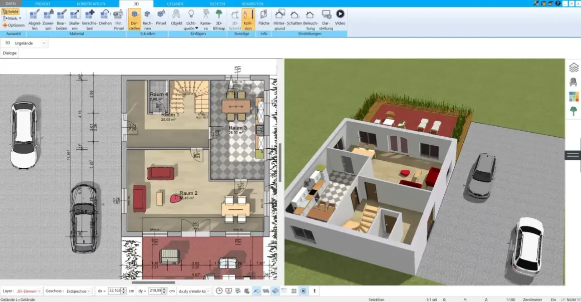The height and width of the screenshot is (302, 581).
Task: Click the monitor icon in bottom toolbar
Action: 228,291
